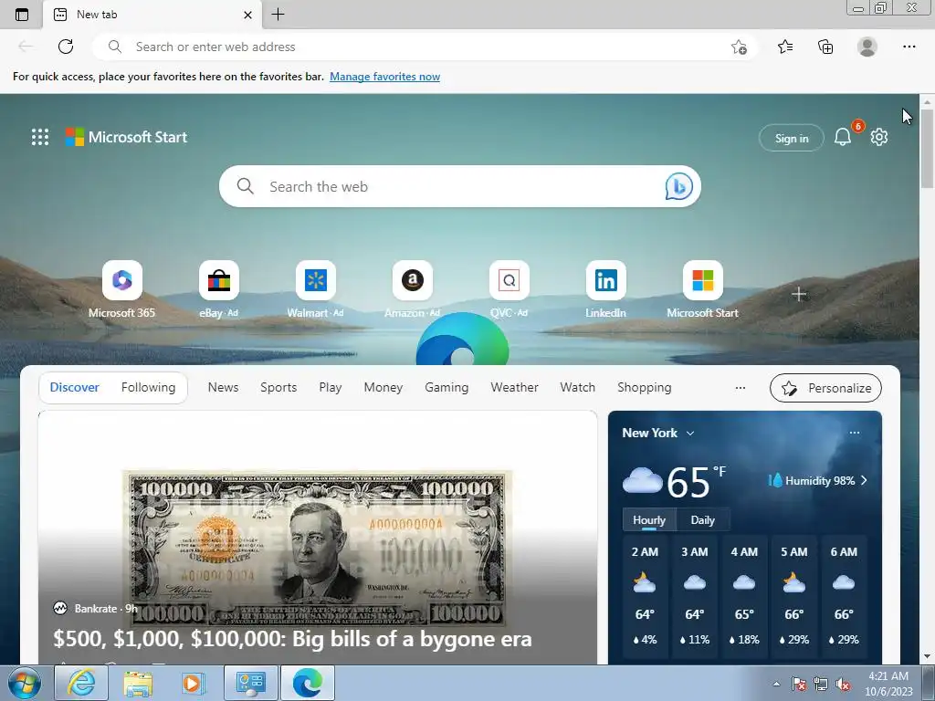Open Windows Explorer folder from taskbar

click(137, 683)
